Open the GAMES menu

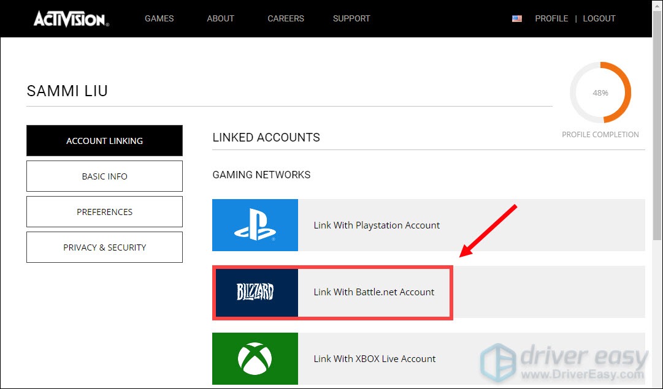tap(159, 18)
